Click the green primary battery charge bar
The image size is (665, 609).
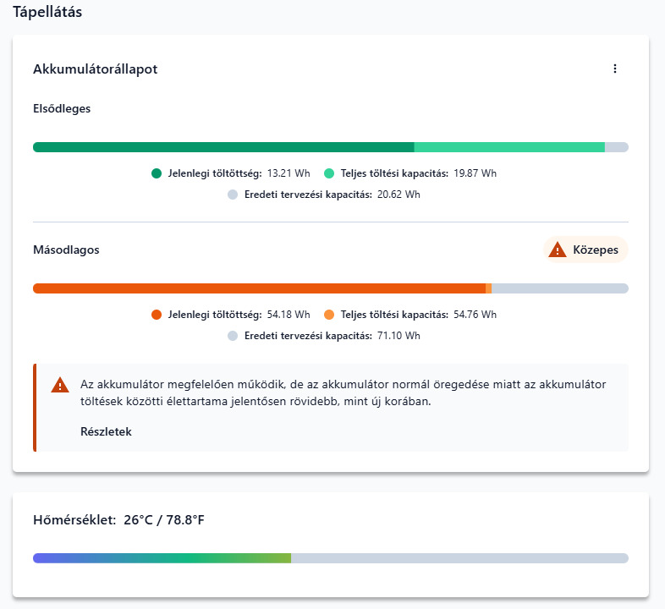(223, 147)
